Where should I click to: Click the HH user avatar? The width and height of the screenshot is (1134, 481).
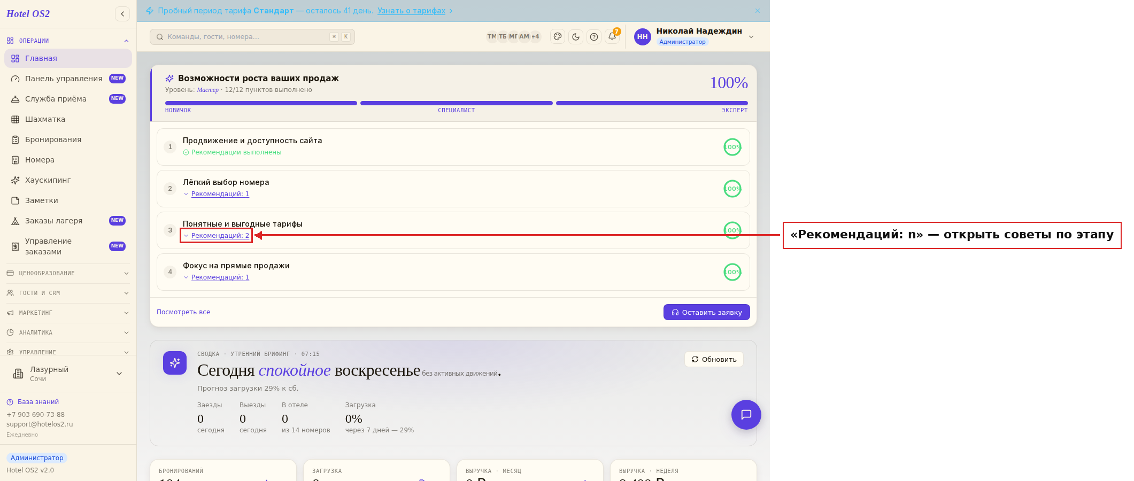(643, 37)
